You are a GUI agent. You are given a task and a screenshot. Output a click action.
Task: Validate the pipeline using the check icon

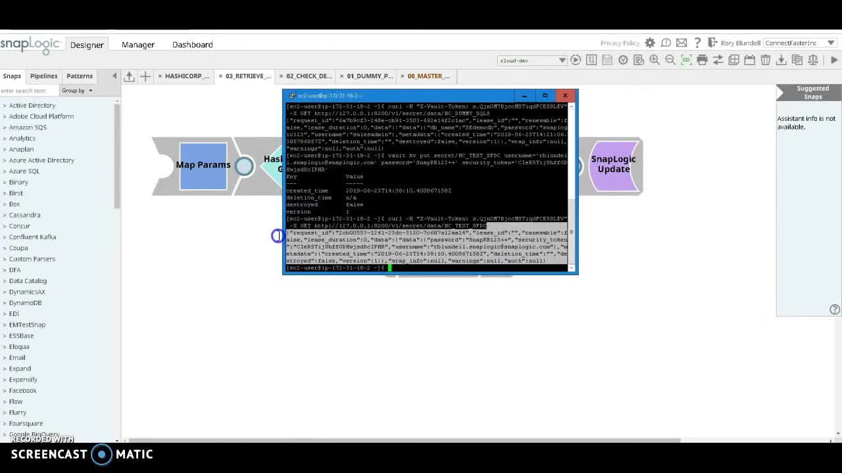[x=623, y=60]
